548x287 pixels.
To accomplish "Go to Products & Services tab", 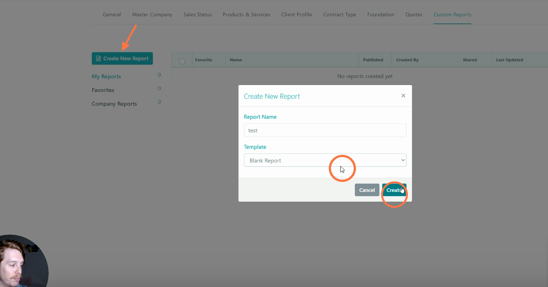I will click(x=246, y=14).
